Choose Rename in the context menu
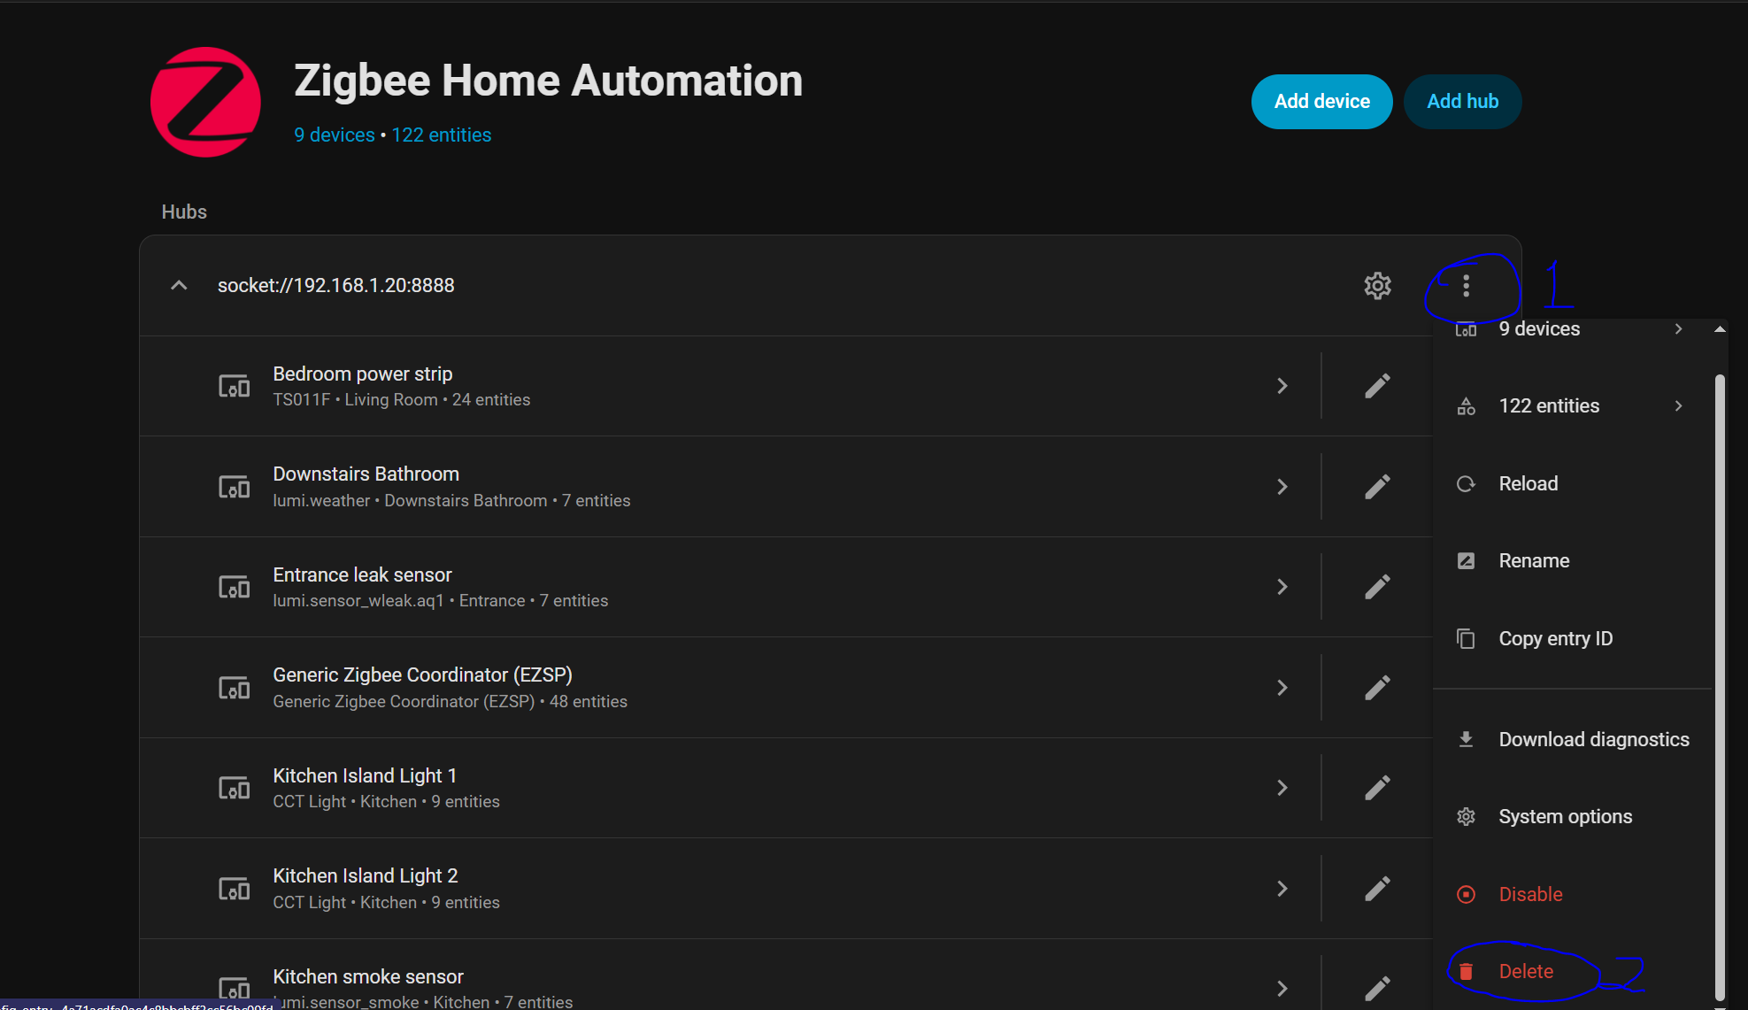1748x1010 pixels. 1533,561
